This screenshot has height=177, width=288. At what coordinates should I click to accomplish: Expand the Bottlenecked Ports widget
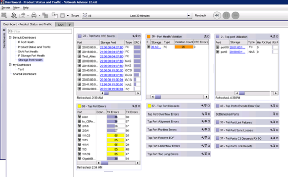[x=274, y=114]
